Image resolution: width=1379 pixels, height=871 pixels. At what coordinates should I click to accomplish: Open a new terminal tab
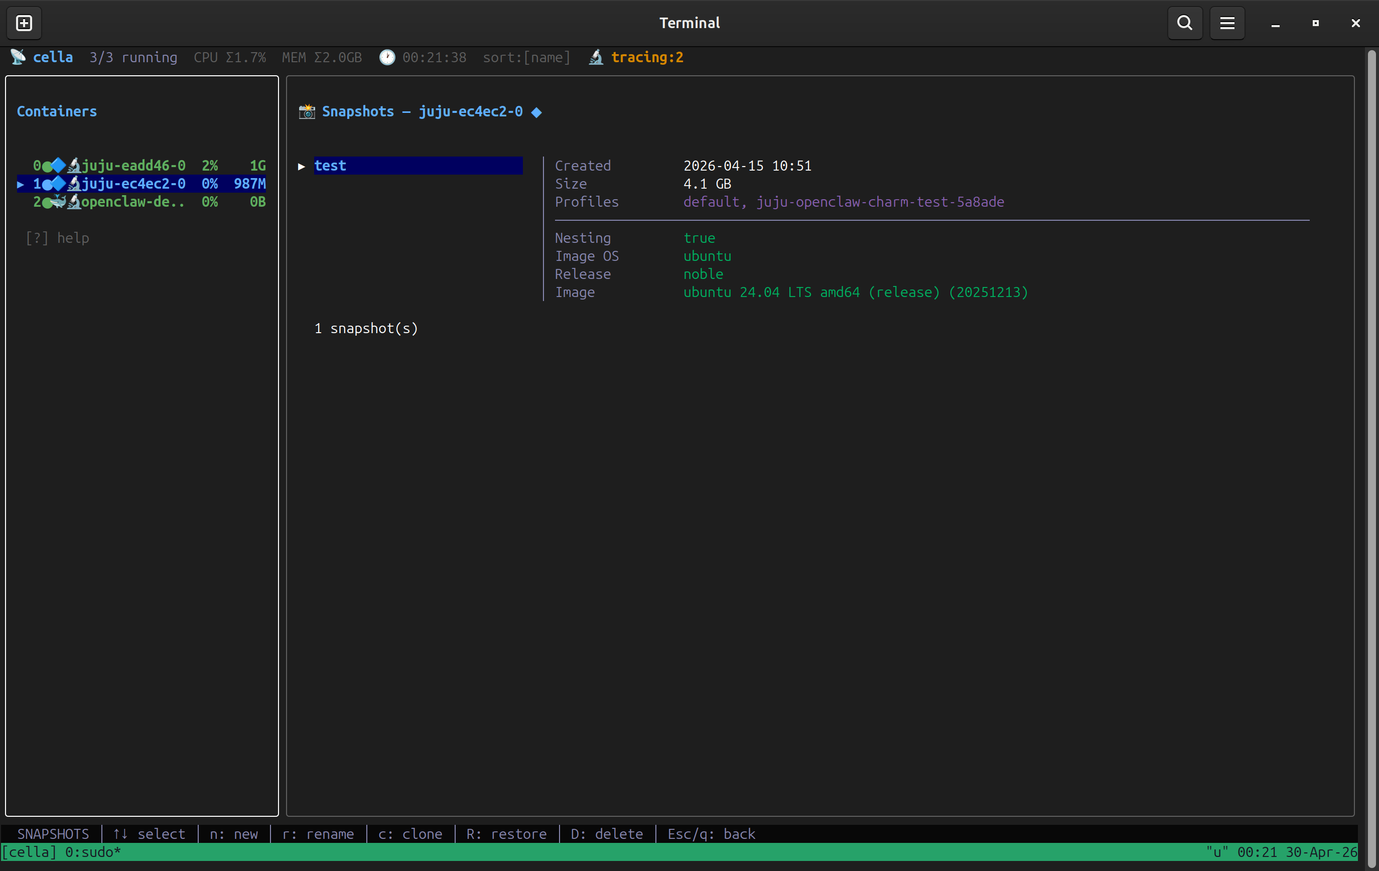point(24,23)
